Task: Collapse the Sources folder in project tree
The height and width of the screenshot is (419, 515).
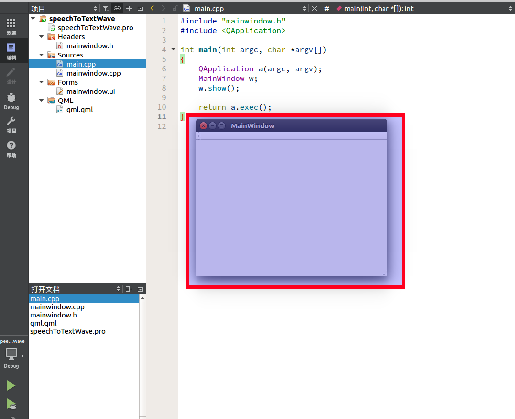Action: pyautogui.click(x=42, y=55)
